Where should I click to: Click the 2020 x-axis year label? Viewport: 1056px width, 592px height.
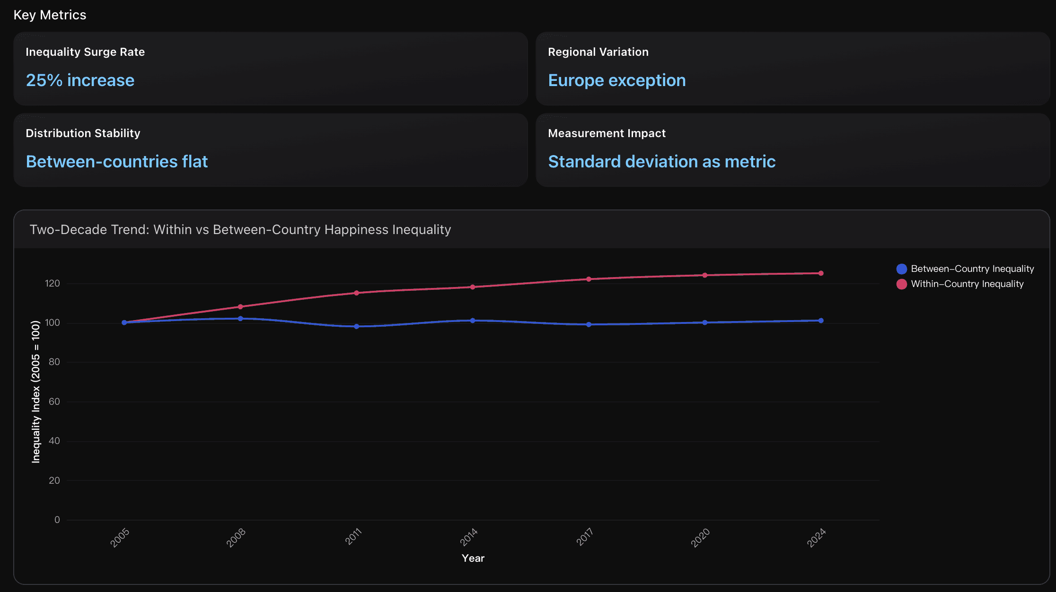[700, 538]
